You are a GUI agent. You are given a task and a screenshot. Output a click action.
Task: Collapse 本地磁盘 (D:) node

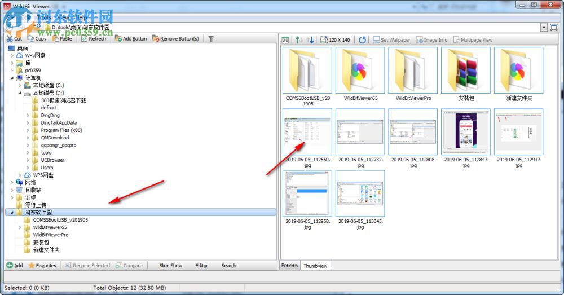(20, 93)
